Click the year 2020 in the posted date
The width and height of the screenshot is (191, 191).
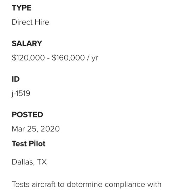pos(50,129)
